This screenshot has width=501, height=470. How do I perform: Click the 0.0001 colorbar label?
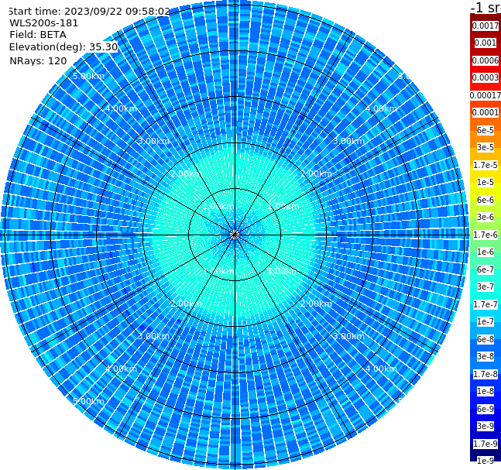pos(486,112)
